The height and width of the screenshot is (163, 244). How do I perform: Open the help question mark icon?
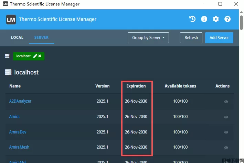[227, 19]
